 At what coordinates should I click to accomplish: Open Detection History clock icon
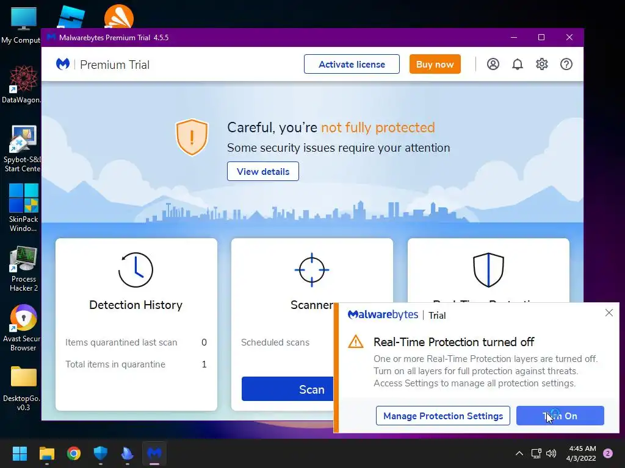pyautogui.click(x=136, y=270)
